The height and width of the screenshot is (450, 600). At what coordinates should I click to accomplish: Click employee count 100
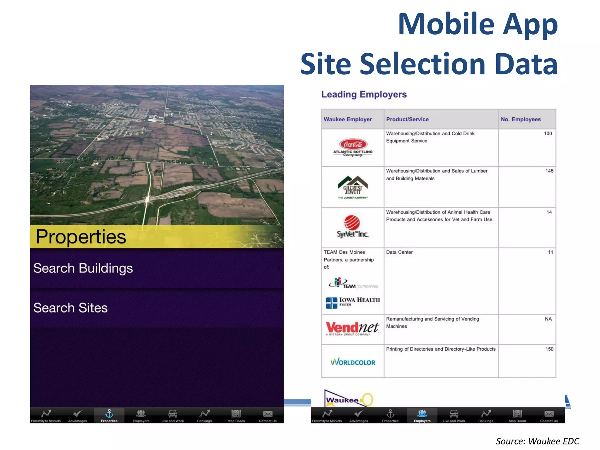click(x=548, y=134)
